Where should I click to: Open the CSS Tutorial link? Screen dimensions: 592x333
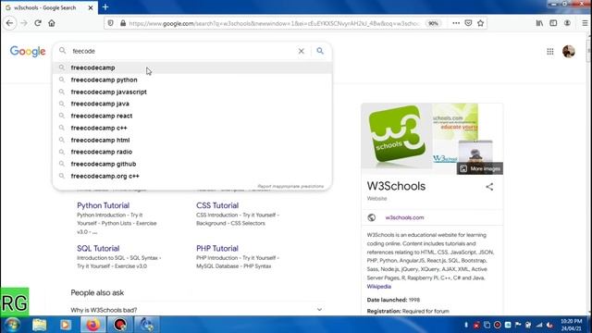(x=217, y=205)
